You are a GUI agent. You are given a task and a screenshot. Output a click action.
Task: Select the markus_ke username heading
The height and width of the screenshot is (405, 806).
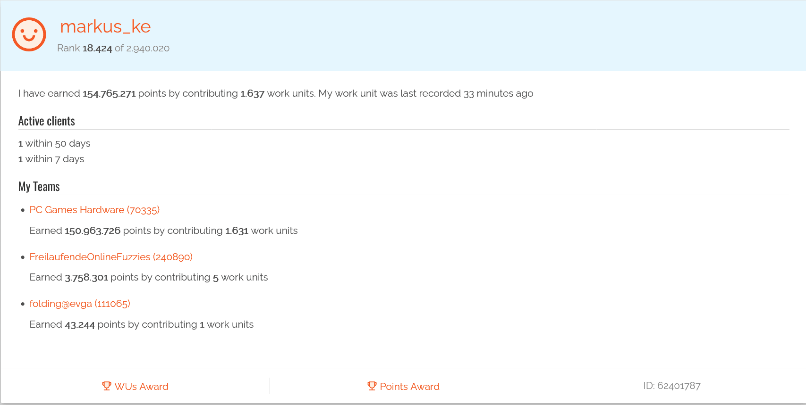[x=105, y=27]
